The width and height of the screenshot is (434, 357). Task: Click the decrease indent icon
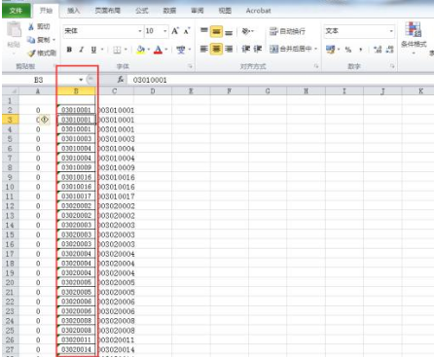245,49
